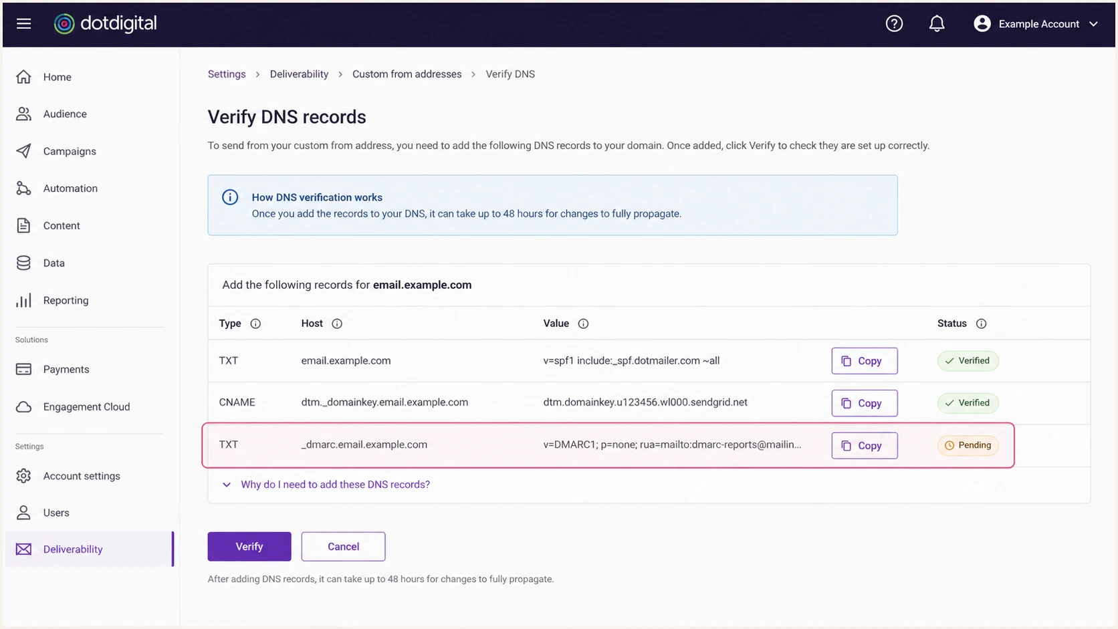Click the Verified badge for the email.example.com row
Image resolution: width=1118 pixels, height=629 pixels.
pyautogui.click(x=968, y=361)
